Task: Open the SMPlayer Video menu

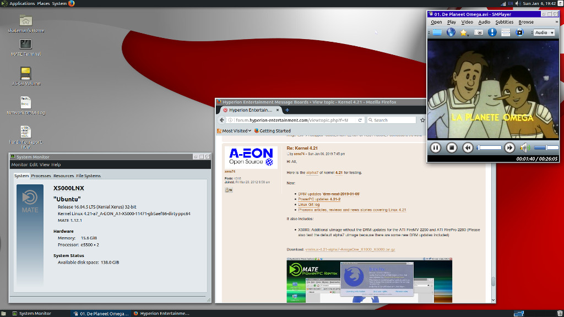Action: (467, 22)
